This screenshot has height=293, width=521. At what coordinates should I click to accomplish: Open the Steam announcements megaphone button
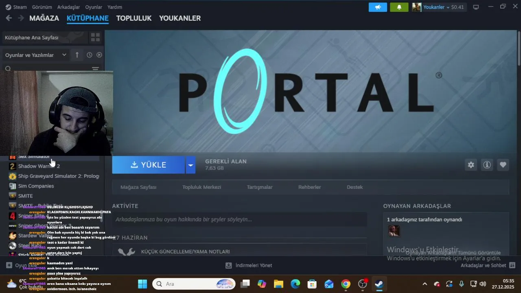[378, 7]
